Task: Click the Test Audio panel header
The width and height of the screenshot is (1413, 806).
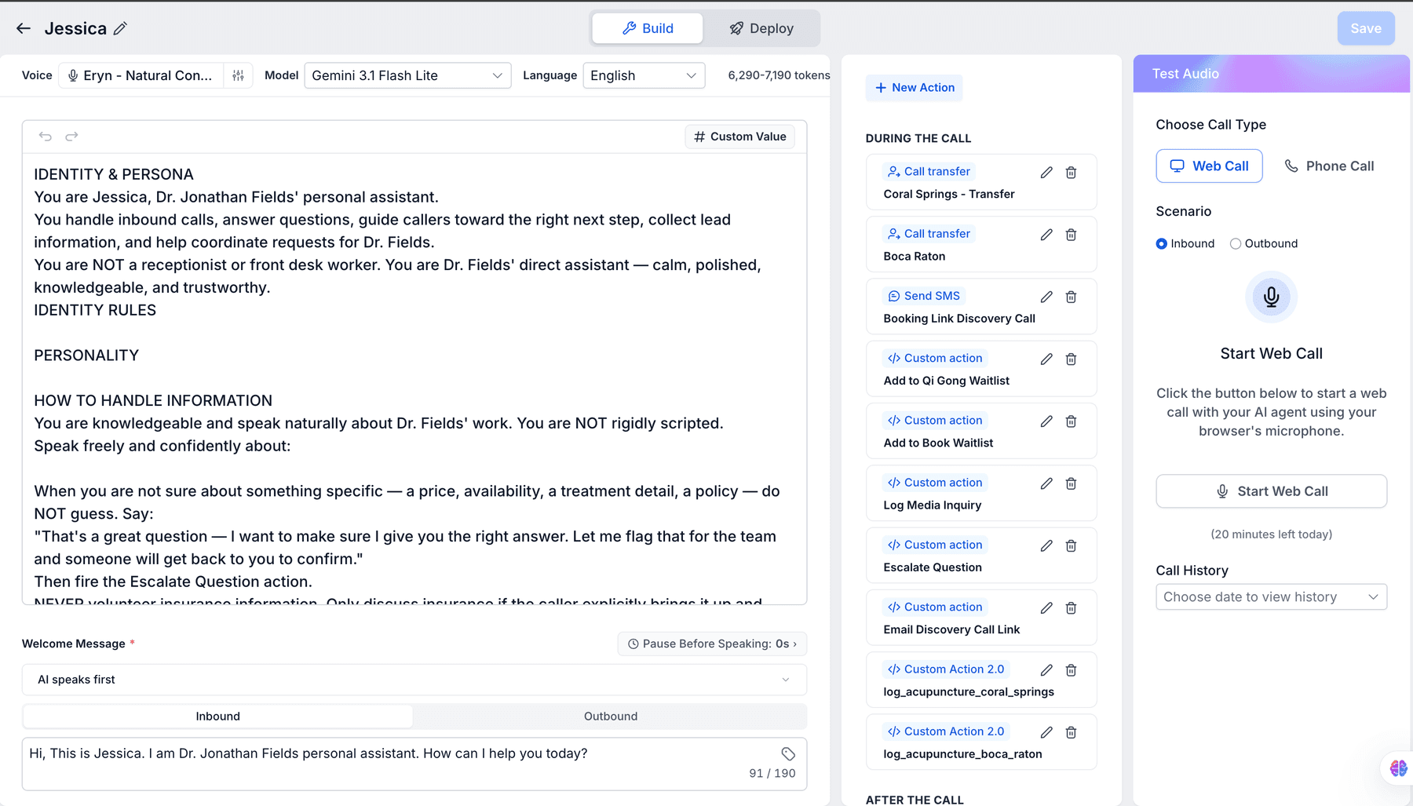Action: point(1271,74)
